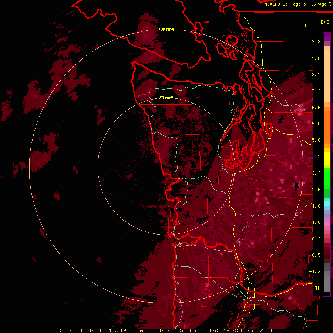Select the -1.3 scale label

(x=315, y=272)
